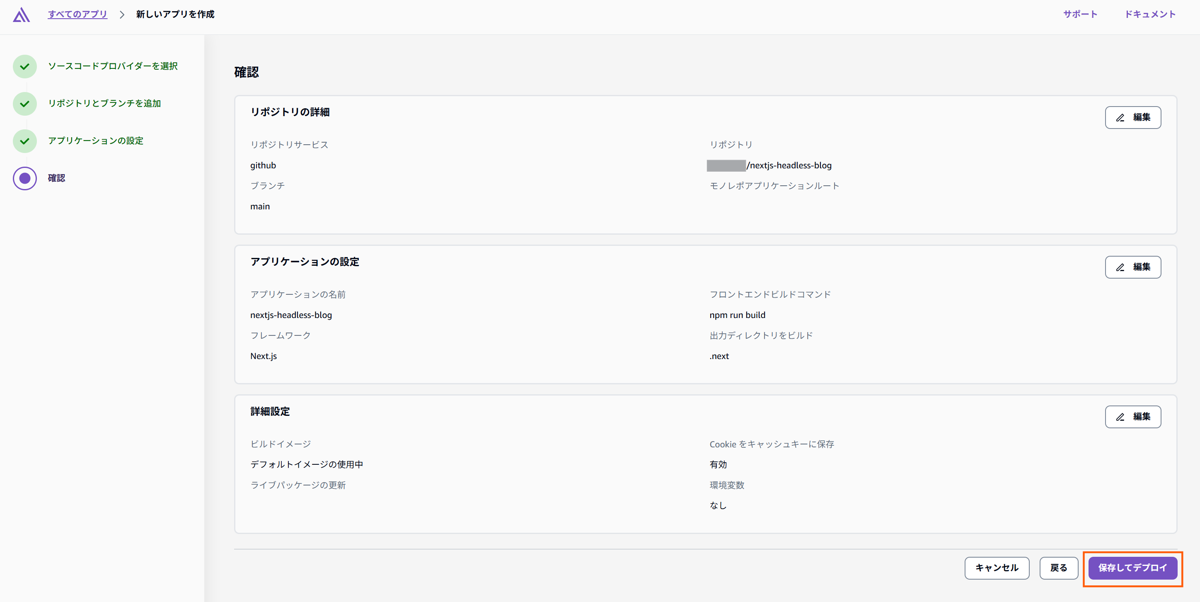Open the すべてのアプリ breadcrumb link

(77, 14)
